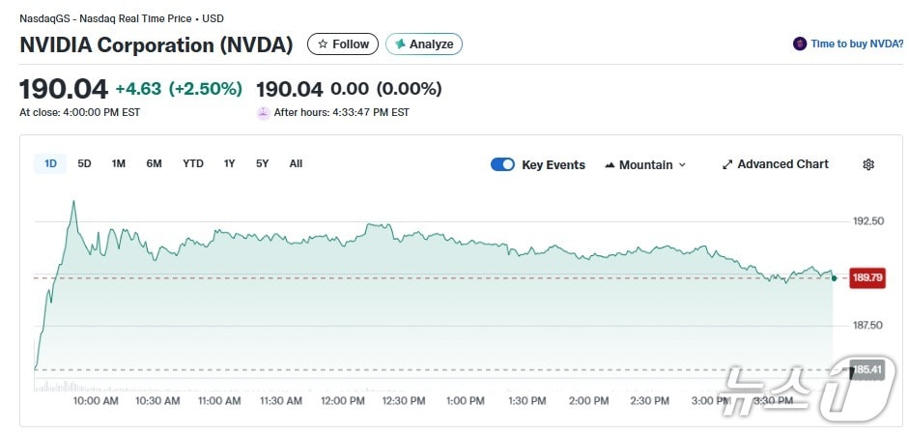This screenshot has height=435, width=909.
Task: Switch to the 5D time range
Action: coord(84,163)
